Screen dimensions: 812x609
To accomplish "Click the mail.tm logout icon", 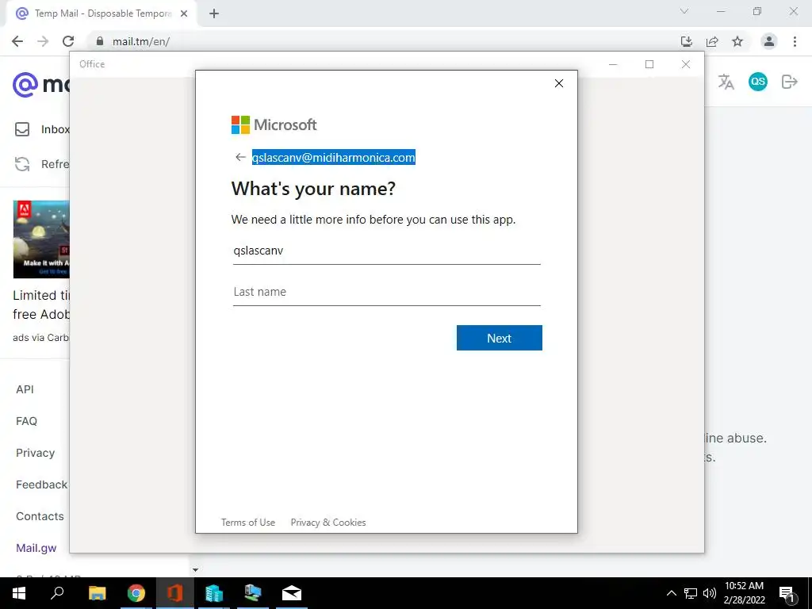I will coord(789,82).
